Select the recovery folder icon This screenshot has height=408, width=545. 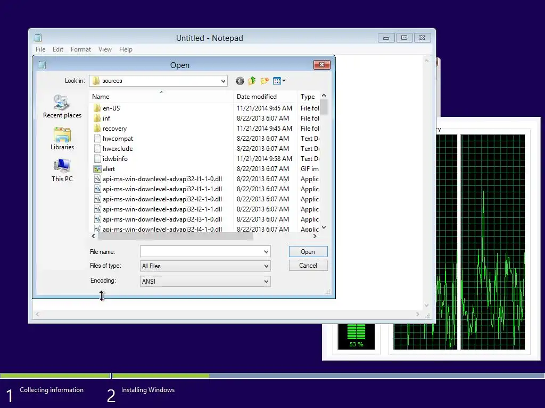(97, 129)
